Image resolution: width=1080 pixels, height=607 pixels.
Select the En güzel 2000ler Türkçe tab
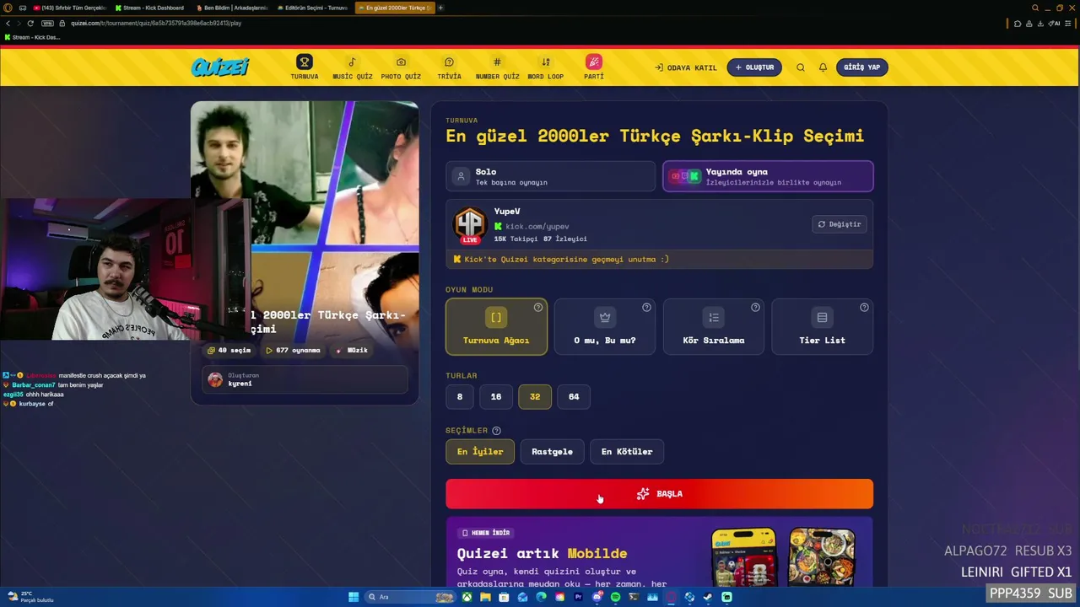(x=395, y=8)
